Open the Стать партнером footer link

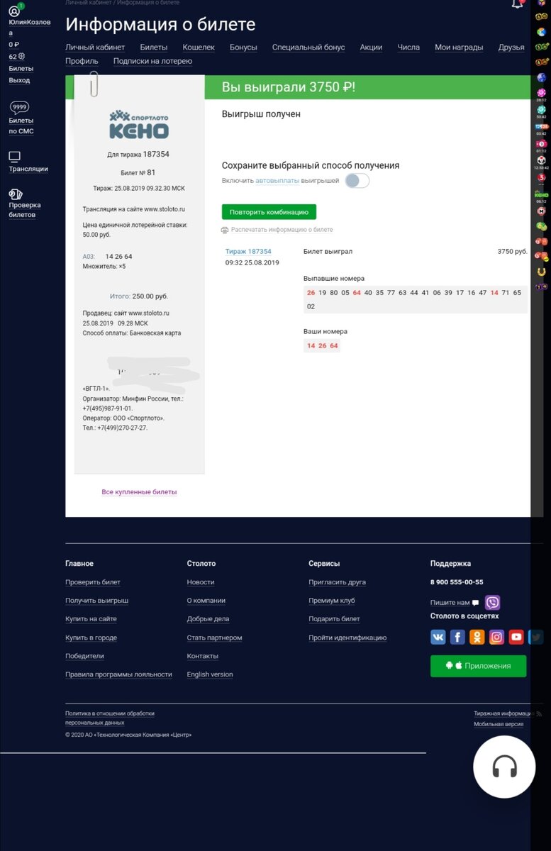pos(215,638)
